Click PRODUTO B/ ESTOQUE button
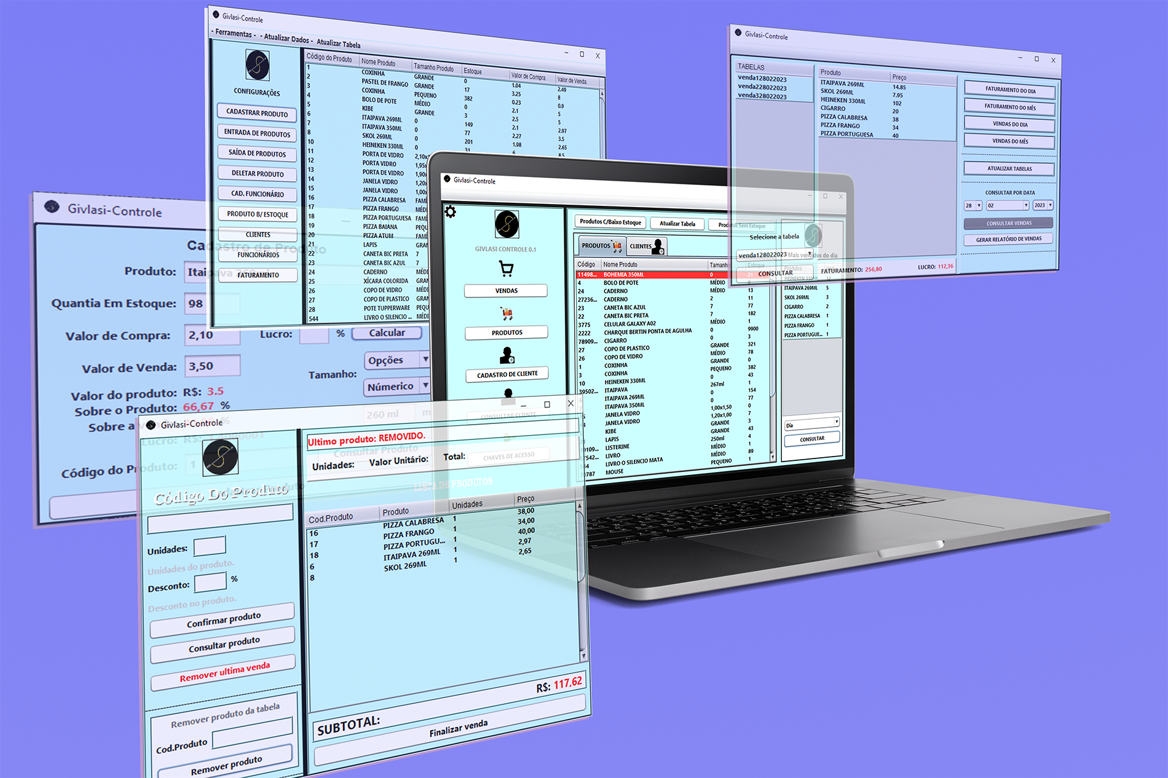Viewport: 1168px width, 778px height. click(258, 214)
